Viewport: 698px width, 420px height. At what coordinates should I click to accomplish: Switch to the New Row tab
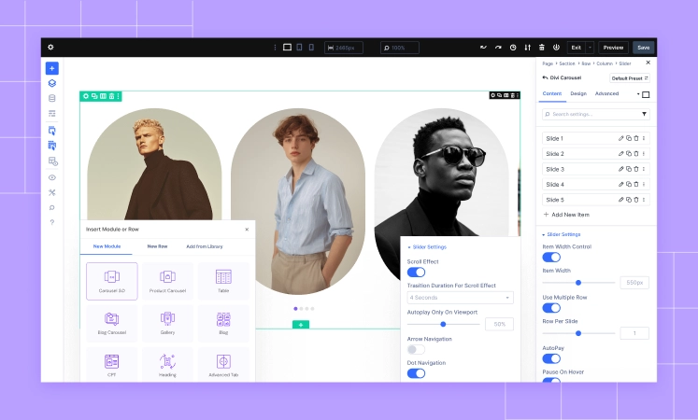(157, 246)
